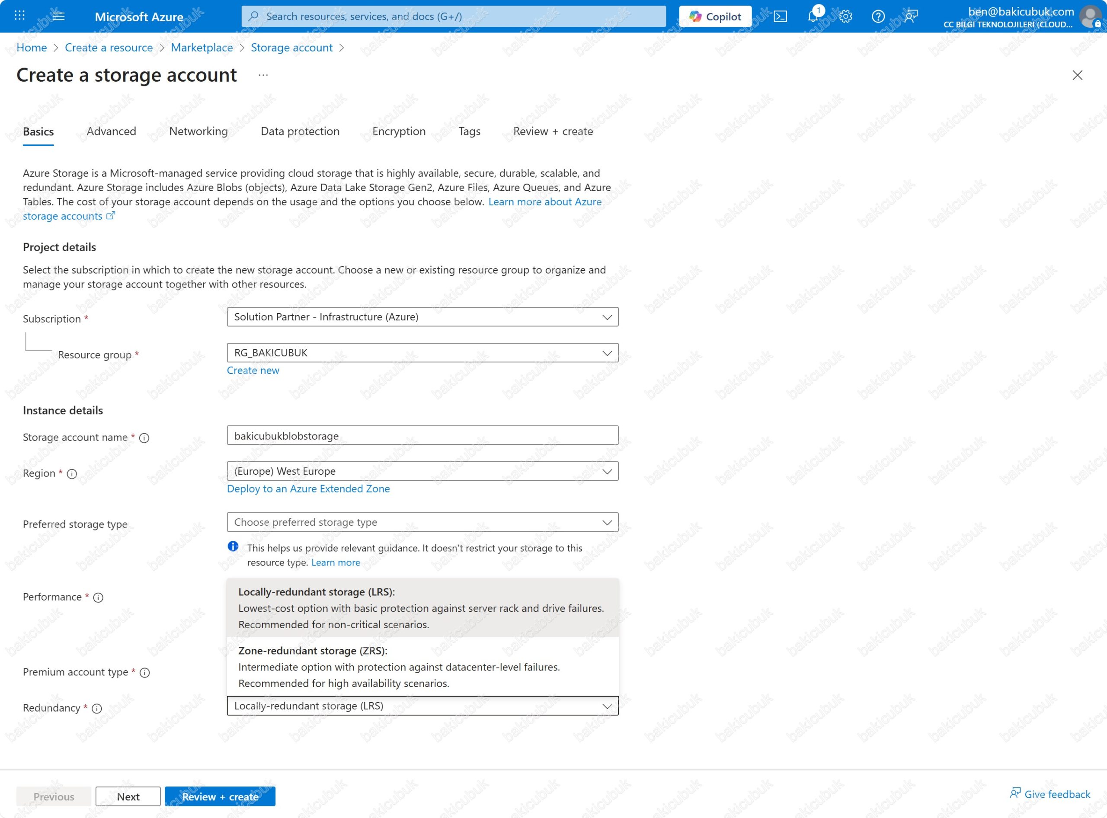Click the Give feedback icon
The image size is (1107, 818).
pos(1015,793)
